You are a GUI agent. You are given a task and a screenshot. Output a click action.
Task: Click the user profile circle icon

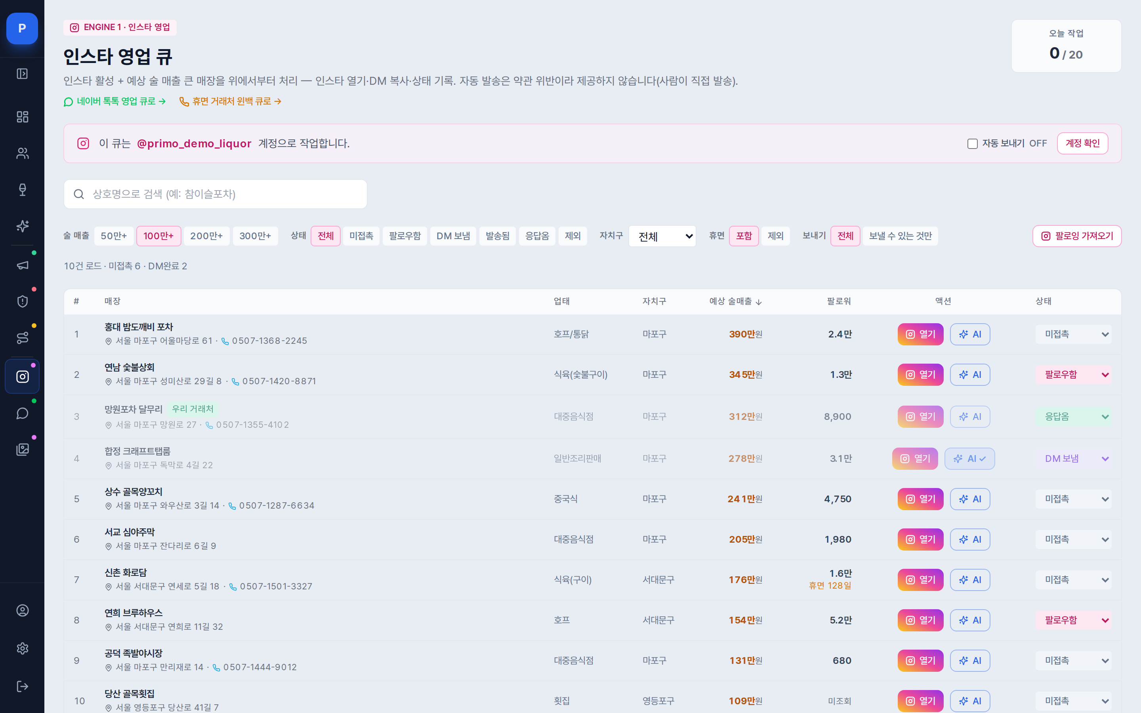tap(22, 610)
